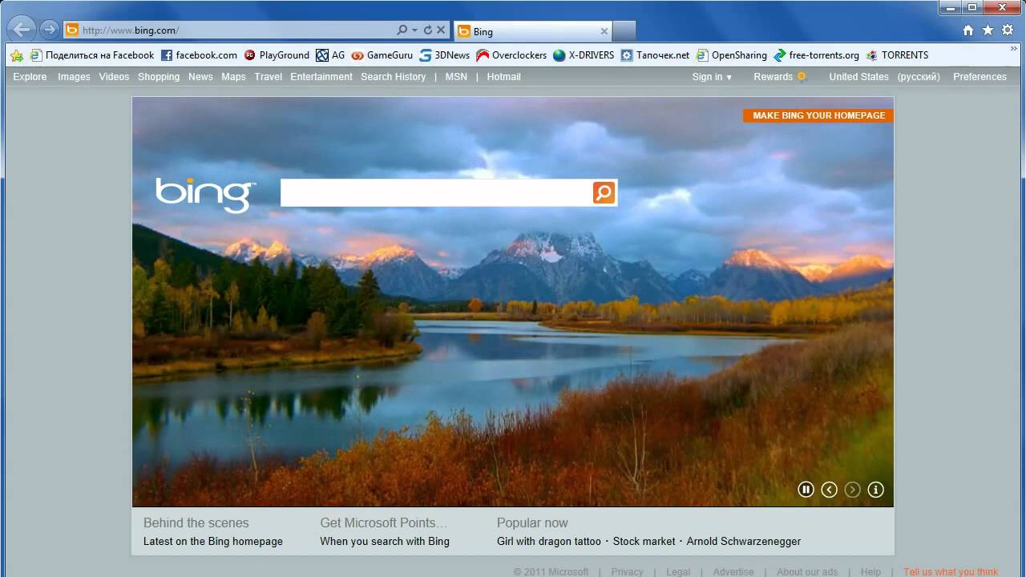Open X-DRIVERS bookmark

pyautogui.click(x=584, y=55)
